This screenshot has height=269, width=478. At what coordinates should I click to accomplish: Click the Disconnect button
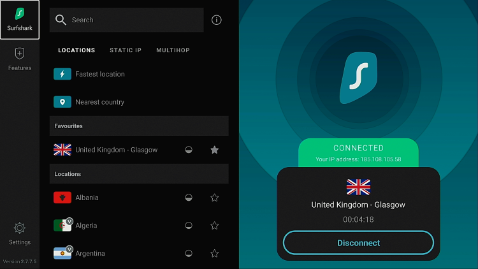pos(358,243)
